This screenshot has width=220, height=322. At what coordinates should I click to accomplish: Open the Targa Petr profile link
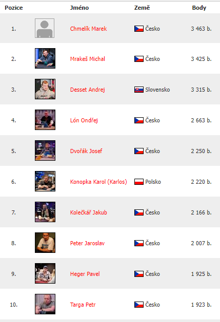coord(83,305)
